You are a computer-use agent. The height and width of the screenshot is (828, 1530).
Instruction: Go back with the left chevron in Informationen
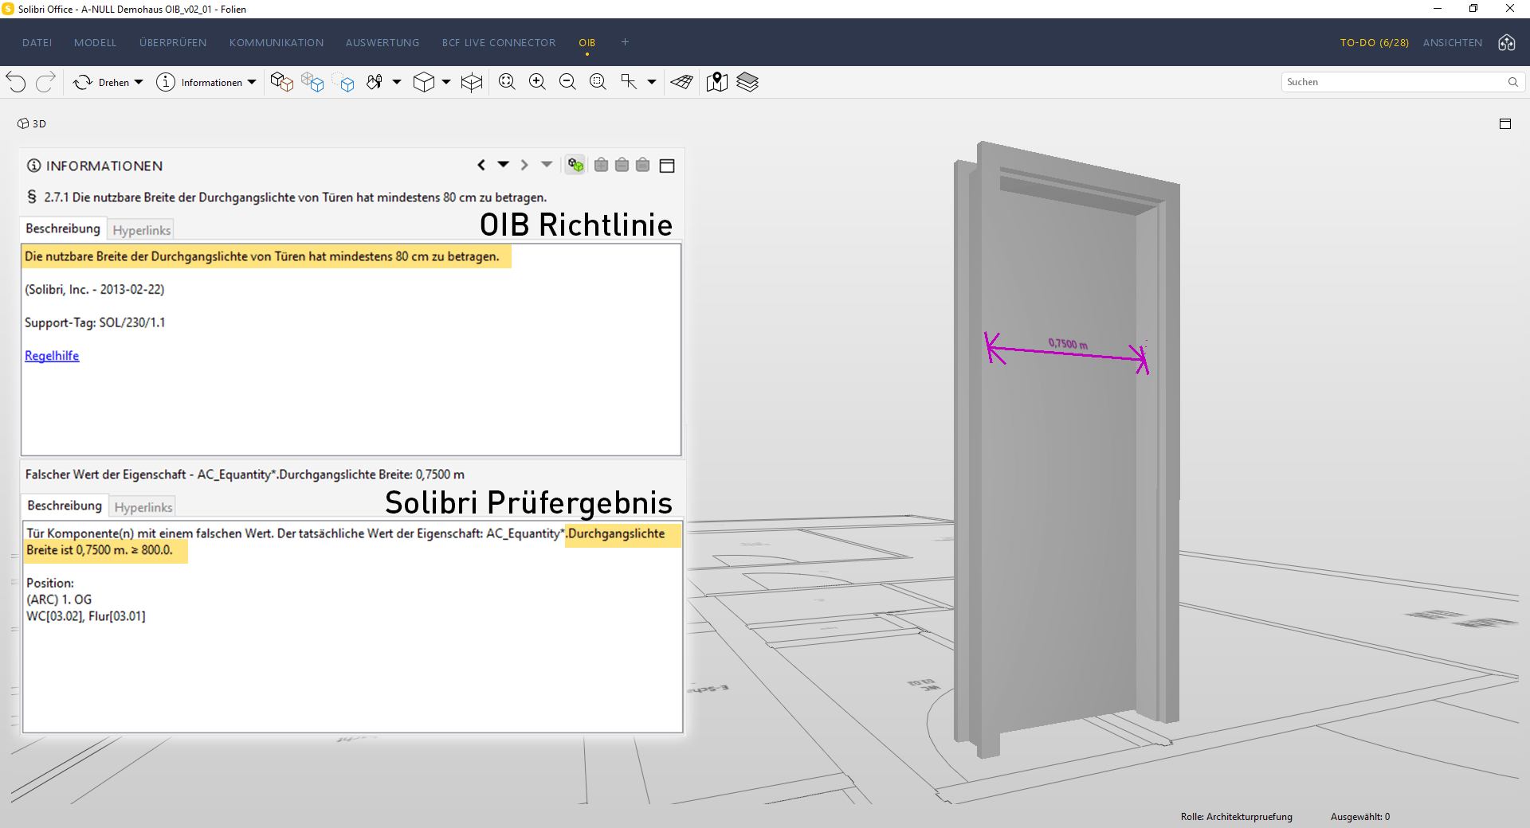pyautogui.click(x=481, y=165)
